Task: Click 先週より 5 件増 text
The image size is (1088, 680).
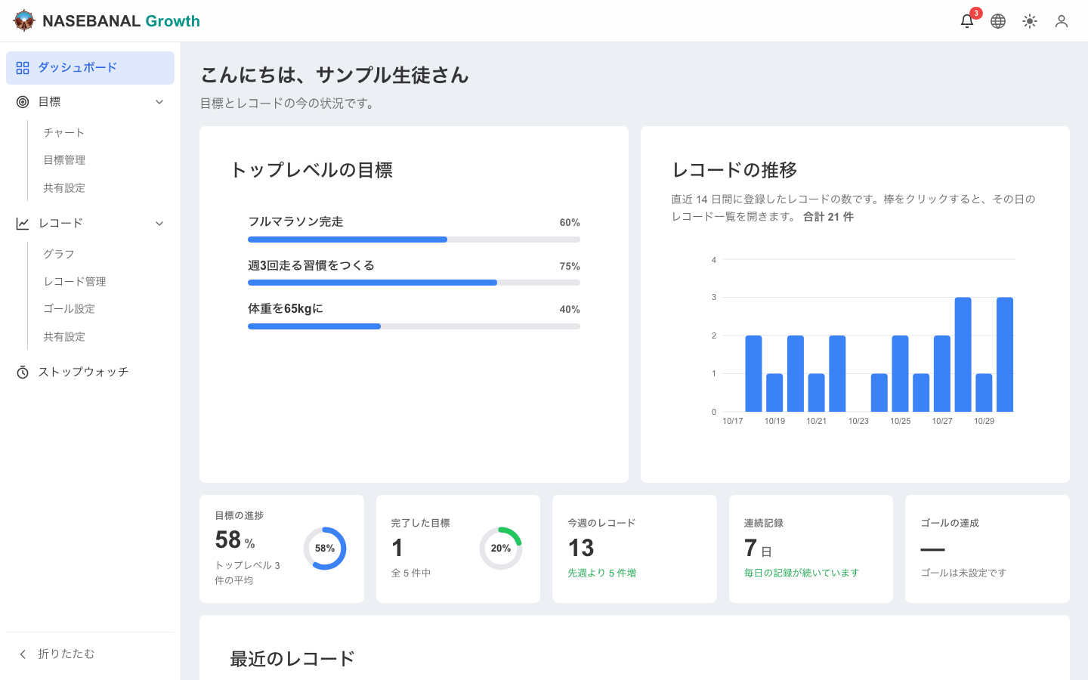Action: click(x=602, y=573)
